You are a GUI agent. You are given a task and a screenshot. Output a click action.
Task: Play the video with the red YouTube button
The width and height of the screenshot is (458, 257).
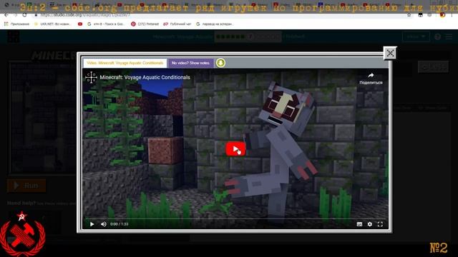(235, 149)
